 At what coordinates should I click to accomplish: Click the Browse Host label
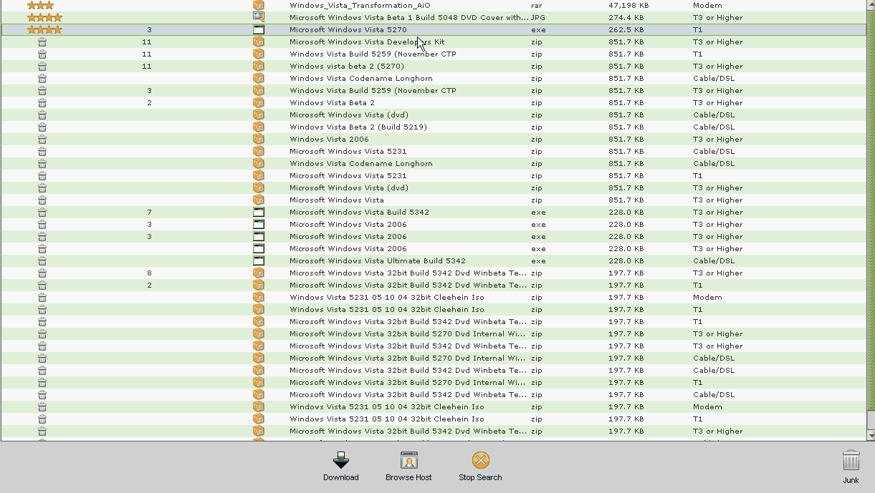coord(408,477)
